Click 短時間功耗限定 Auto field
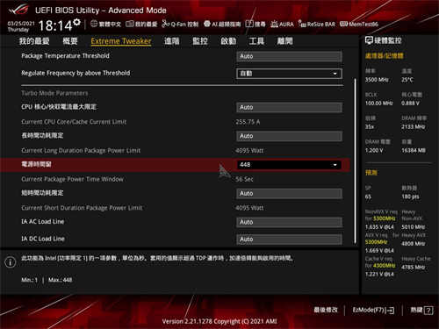 (x=289, y=193)
